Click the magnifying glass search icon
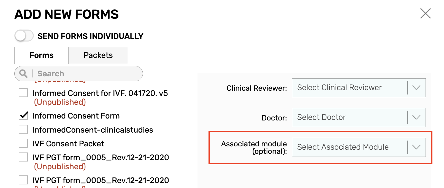This screenshot has height=188, width=444. click(x=23, y=74)
